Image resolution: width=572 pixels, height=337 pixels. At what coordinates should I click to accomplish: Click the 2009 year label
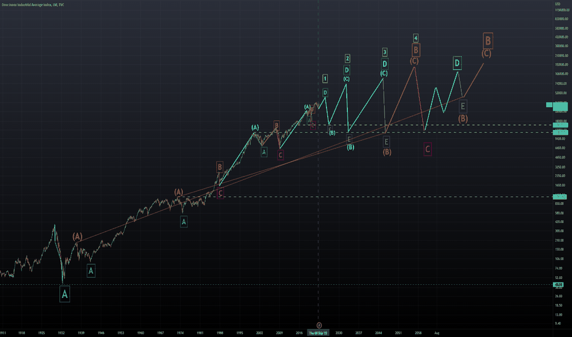coord(279,333)
